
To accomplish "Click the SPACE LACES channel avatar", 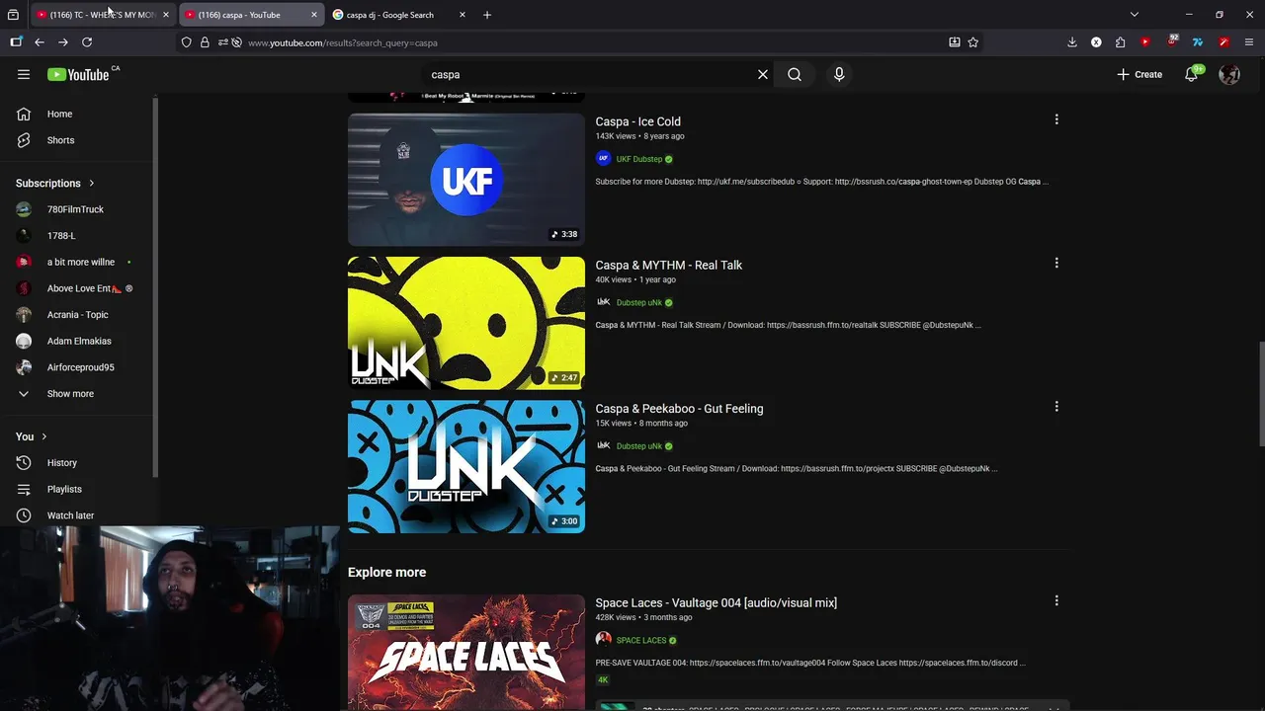I will click(x=603, y=640).
